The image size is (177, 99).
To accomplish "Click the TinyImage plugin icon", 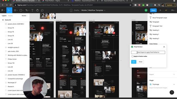I will pos(150,84).
